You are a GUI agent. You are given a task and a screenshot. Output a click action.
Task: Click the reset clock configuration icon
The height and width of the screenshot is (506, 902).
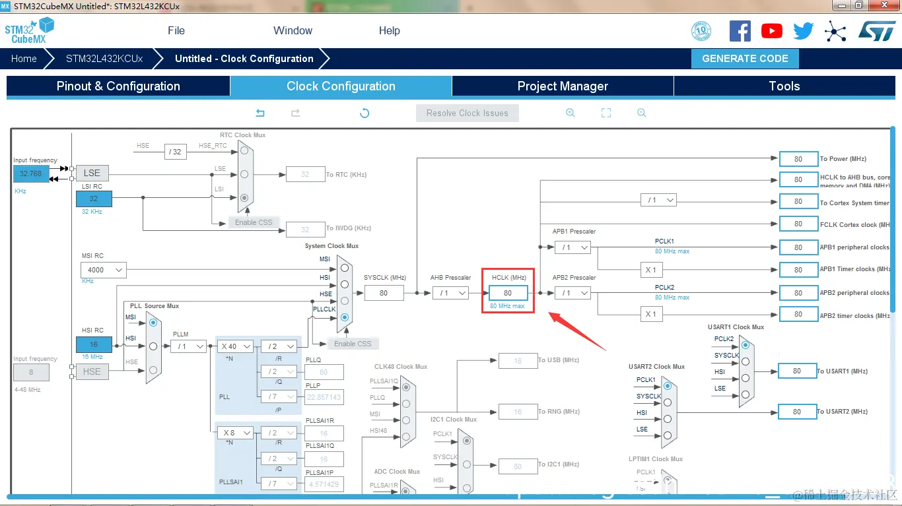364,113
